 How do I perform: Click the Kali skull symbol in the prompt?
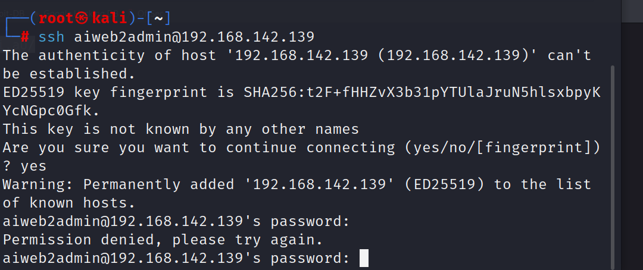coord(82,18)
